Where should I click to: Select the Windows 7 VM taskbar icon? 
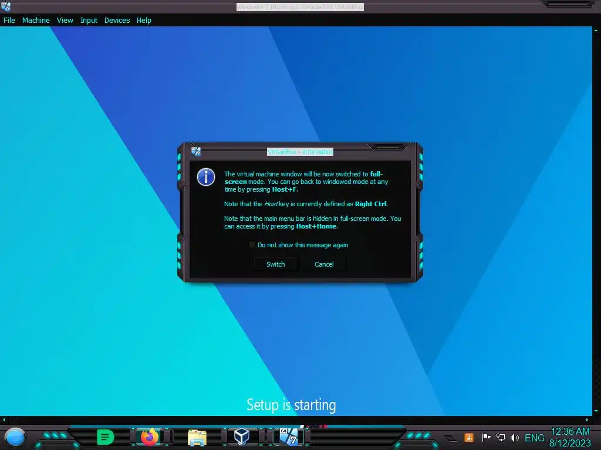[x=289, y=437]
